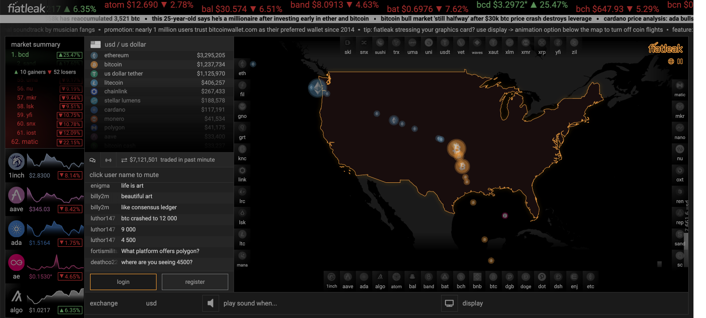Select the zil coin icon
Screen dimensions: 706x318
[574, 42]
